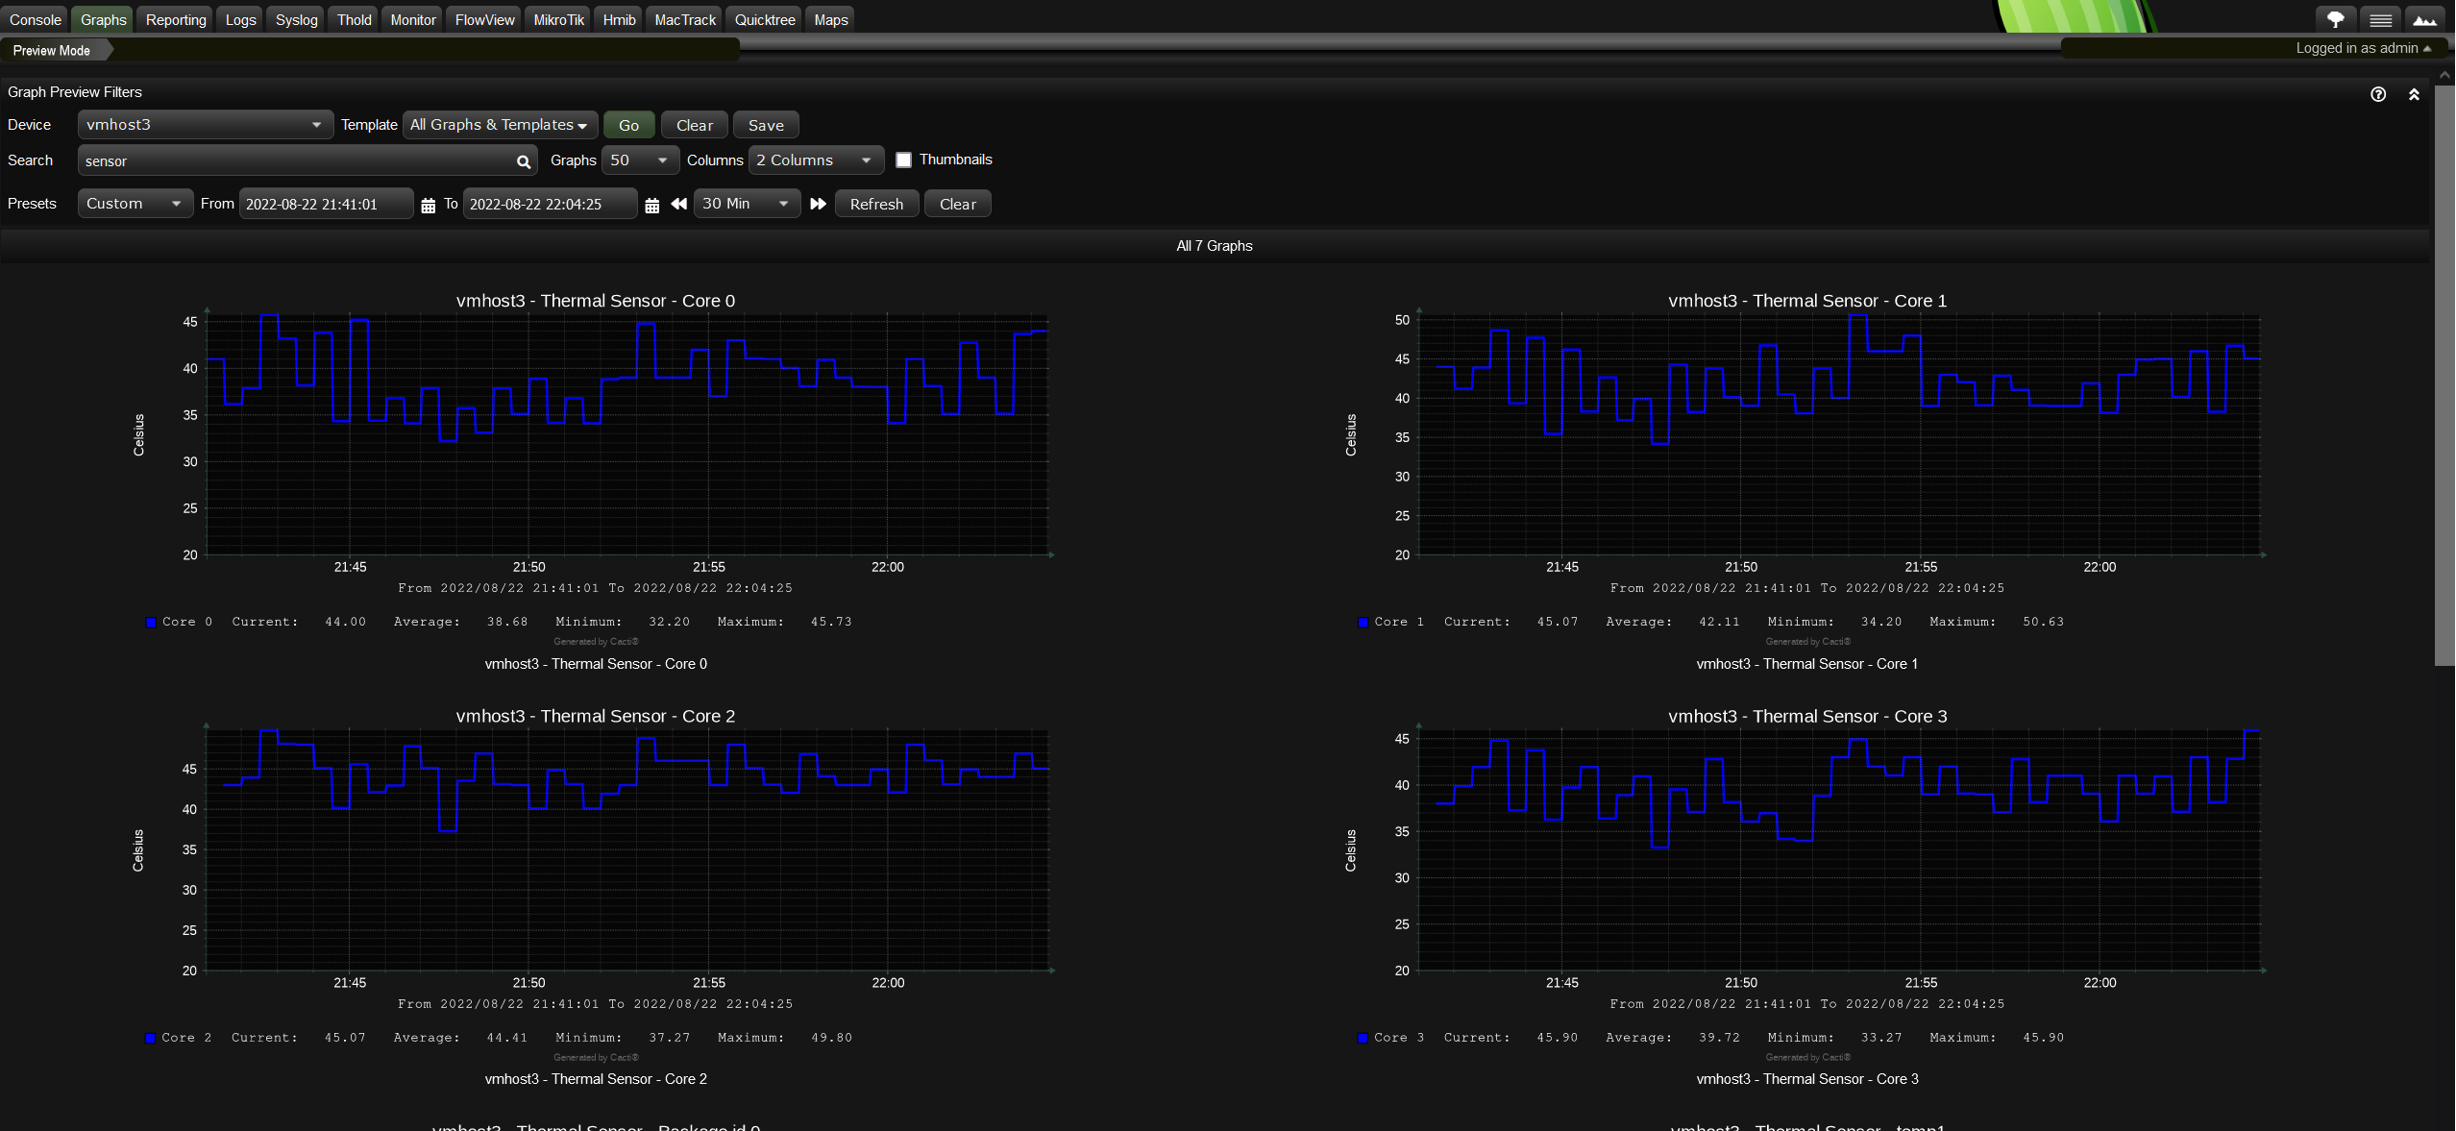Shift the time span forward
Viewport: 2456px width, 1131px height.
[x=818, y=204]
